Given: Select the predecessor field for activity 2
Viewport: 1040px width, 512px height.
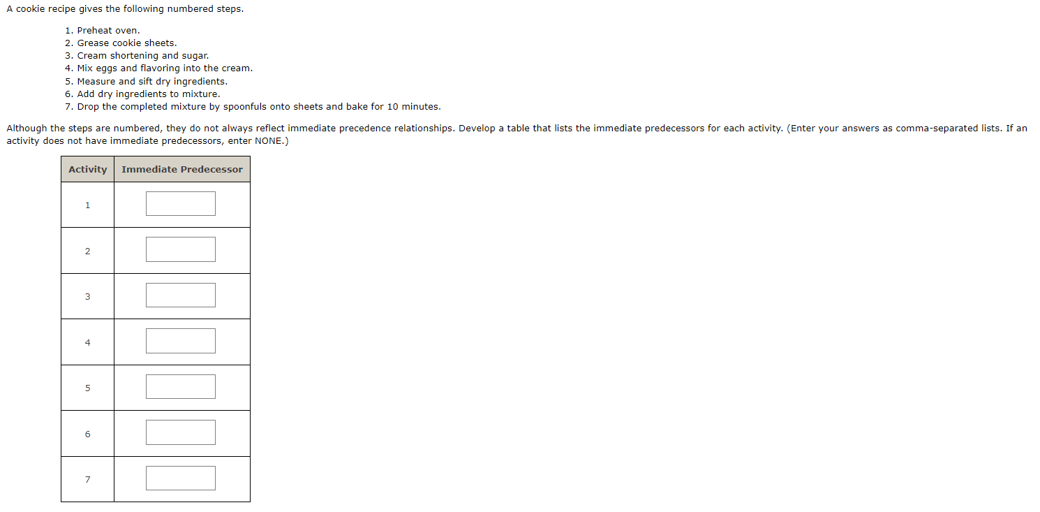Looking at the screenshot, I should point(181,249).
